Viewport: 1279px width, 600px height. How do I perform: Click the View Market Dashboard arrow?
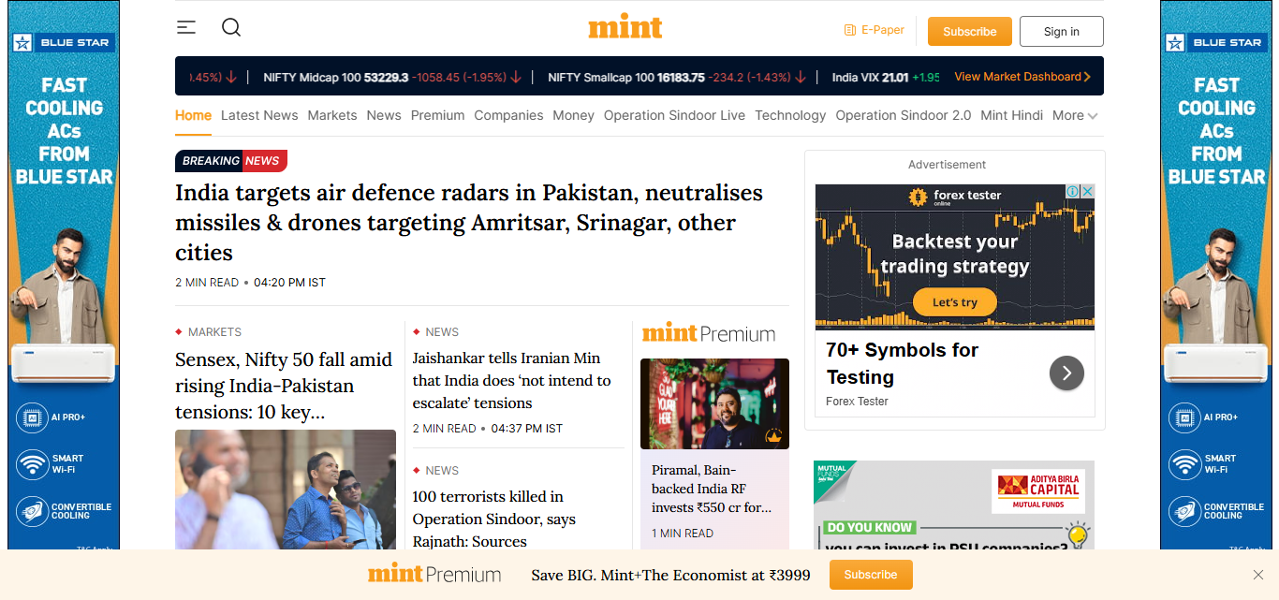[1087, 77]
